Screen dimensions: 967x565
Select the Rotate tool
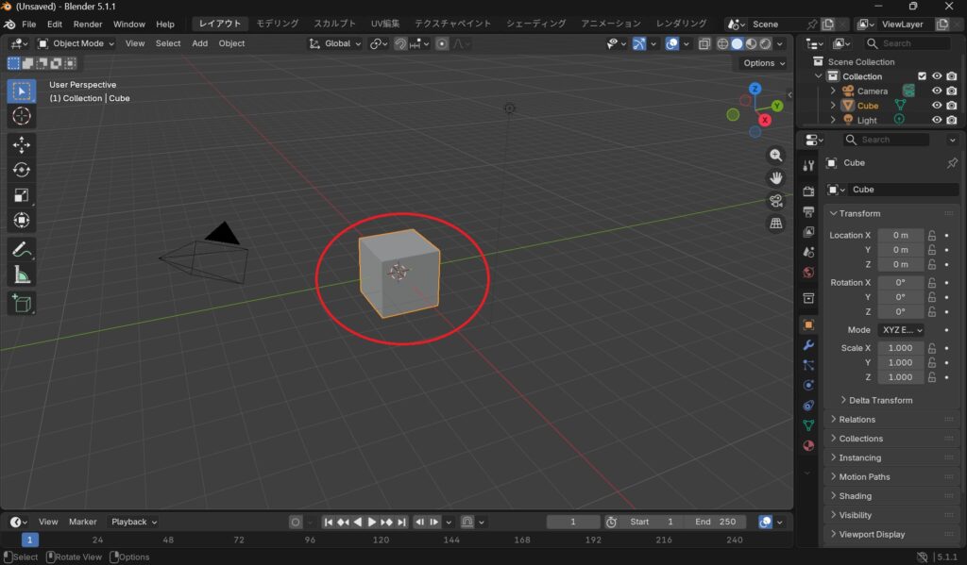tap(22, 170)
